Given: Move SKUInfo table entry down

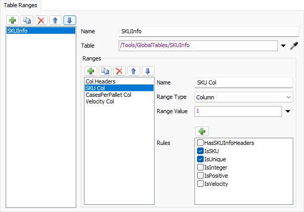Looking at the screenshot, I should point(70,20).
